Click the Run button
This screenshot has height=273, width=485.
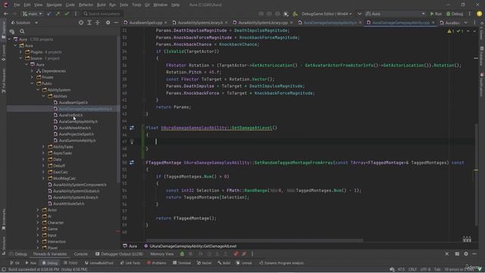(x=436, y=14)
